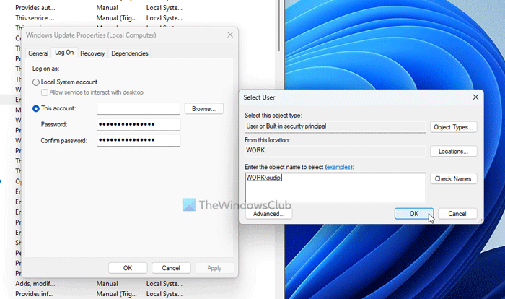Select This account radio button
This screenshot has width=505, height=299.
click(x=36, y=109)
